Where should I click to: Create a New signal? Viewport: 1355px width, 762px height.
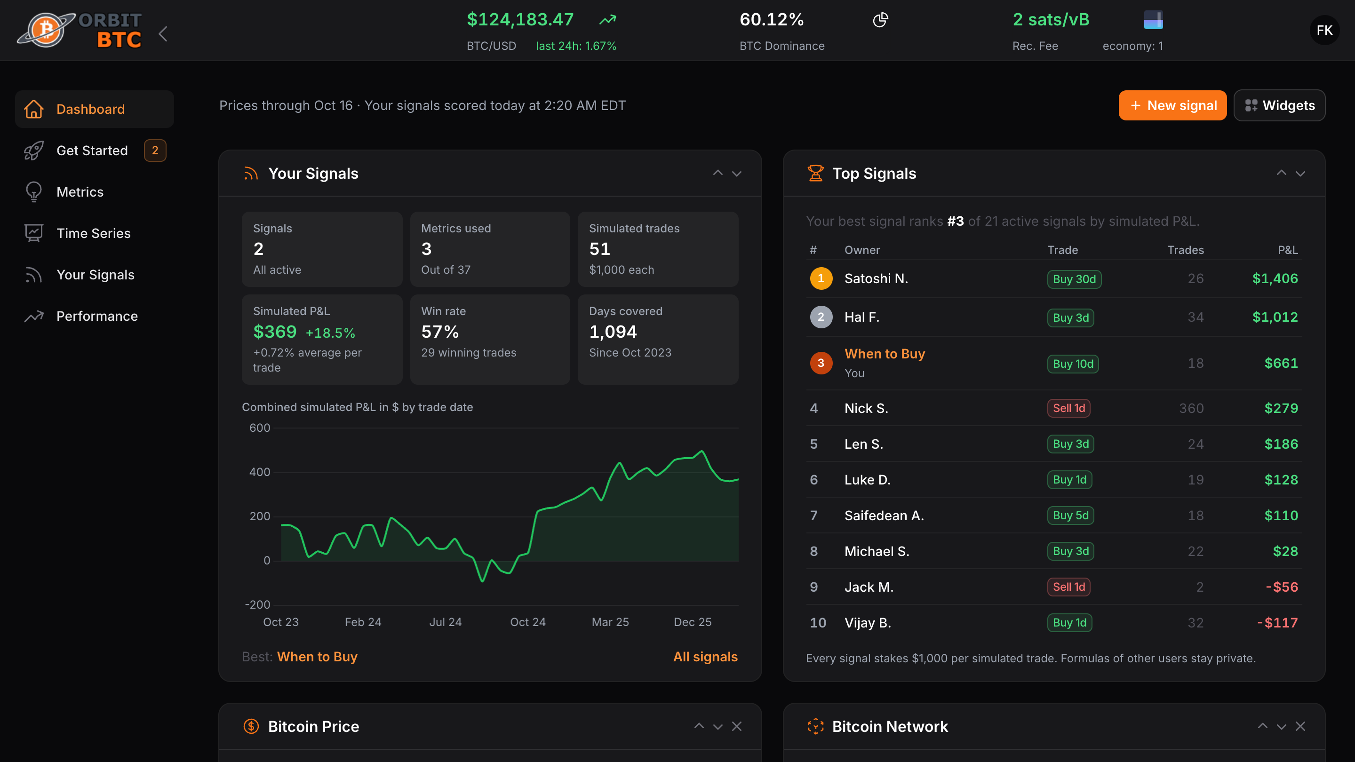click(x=1172, y=106)
